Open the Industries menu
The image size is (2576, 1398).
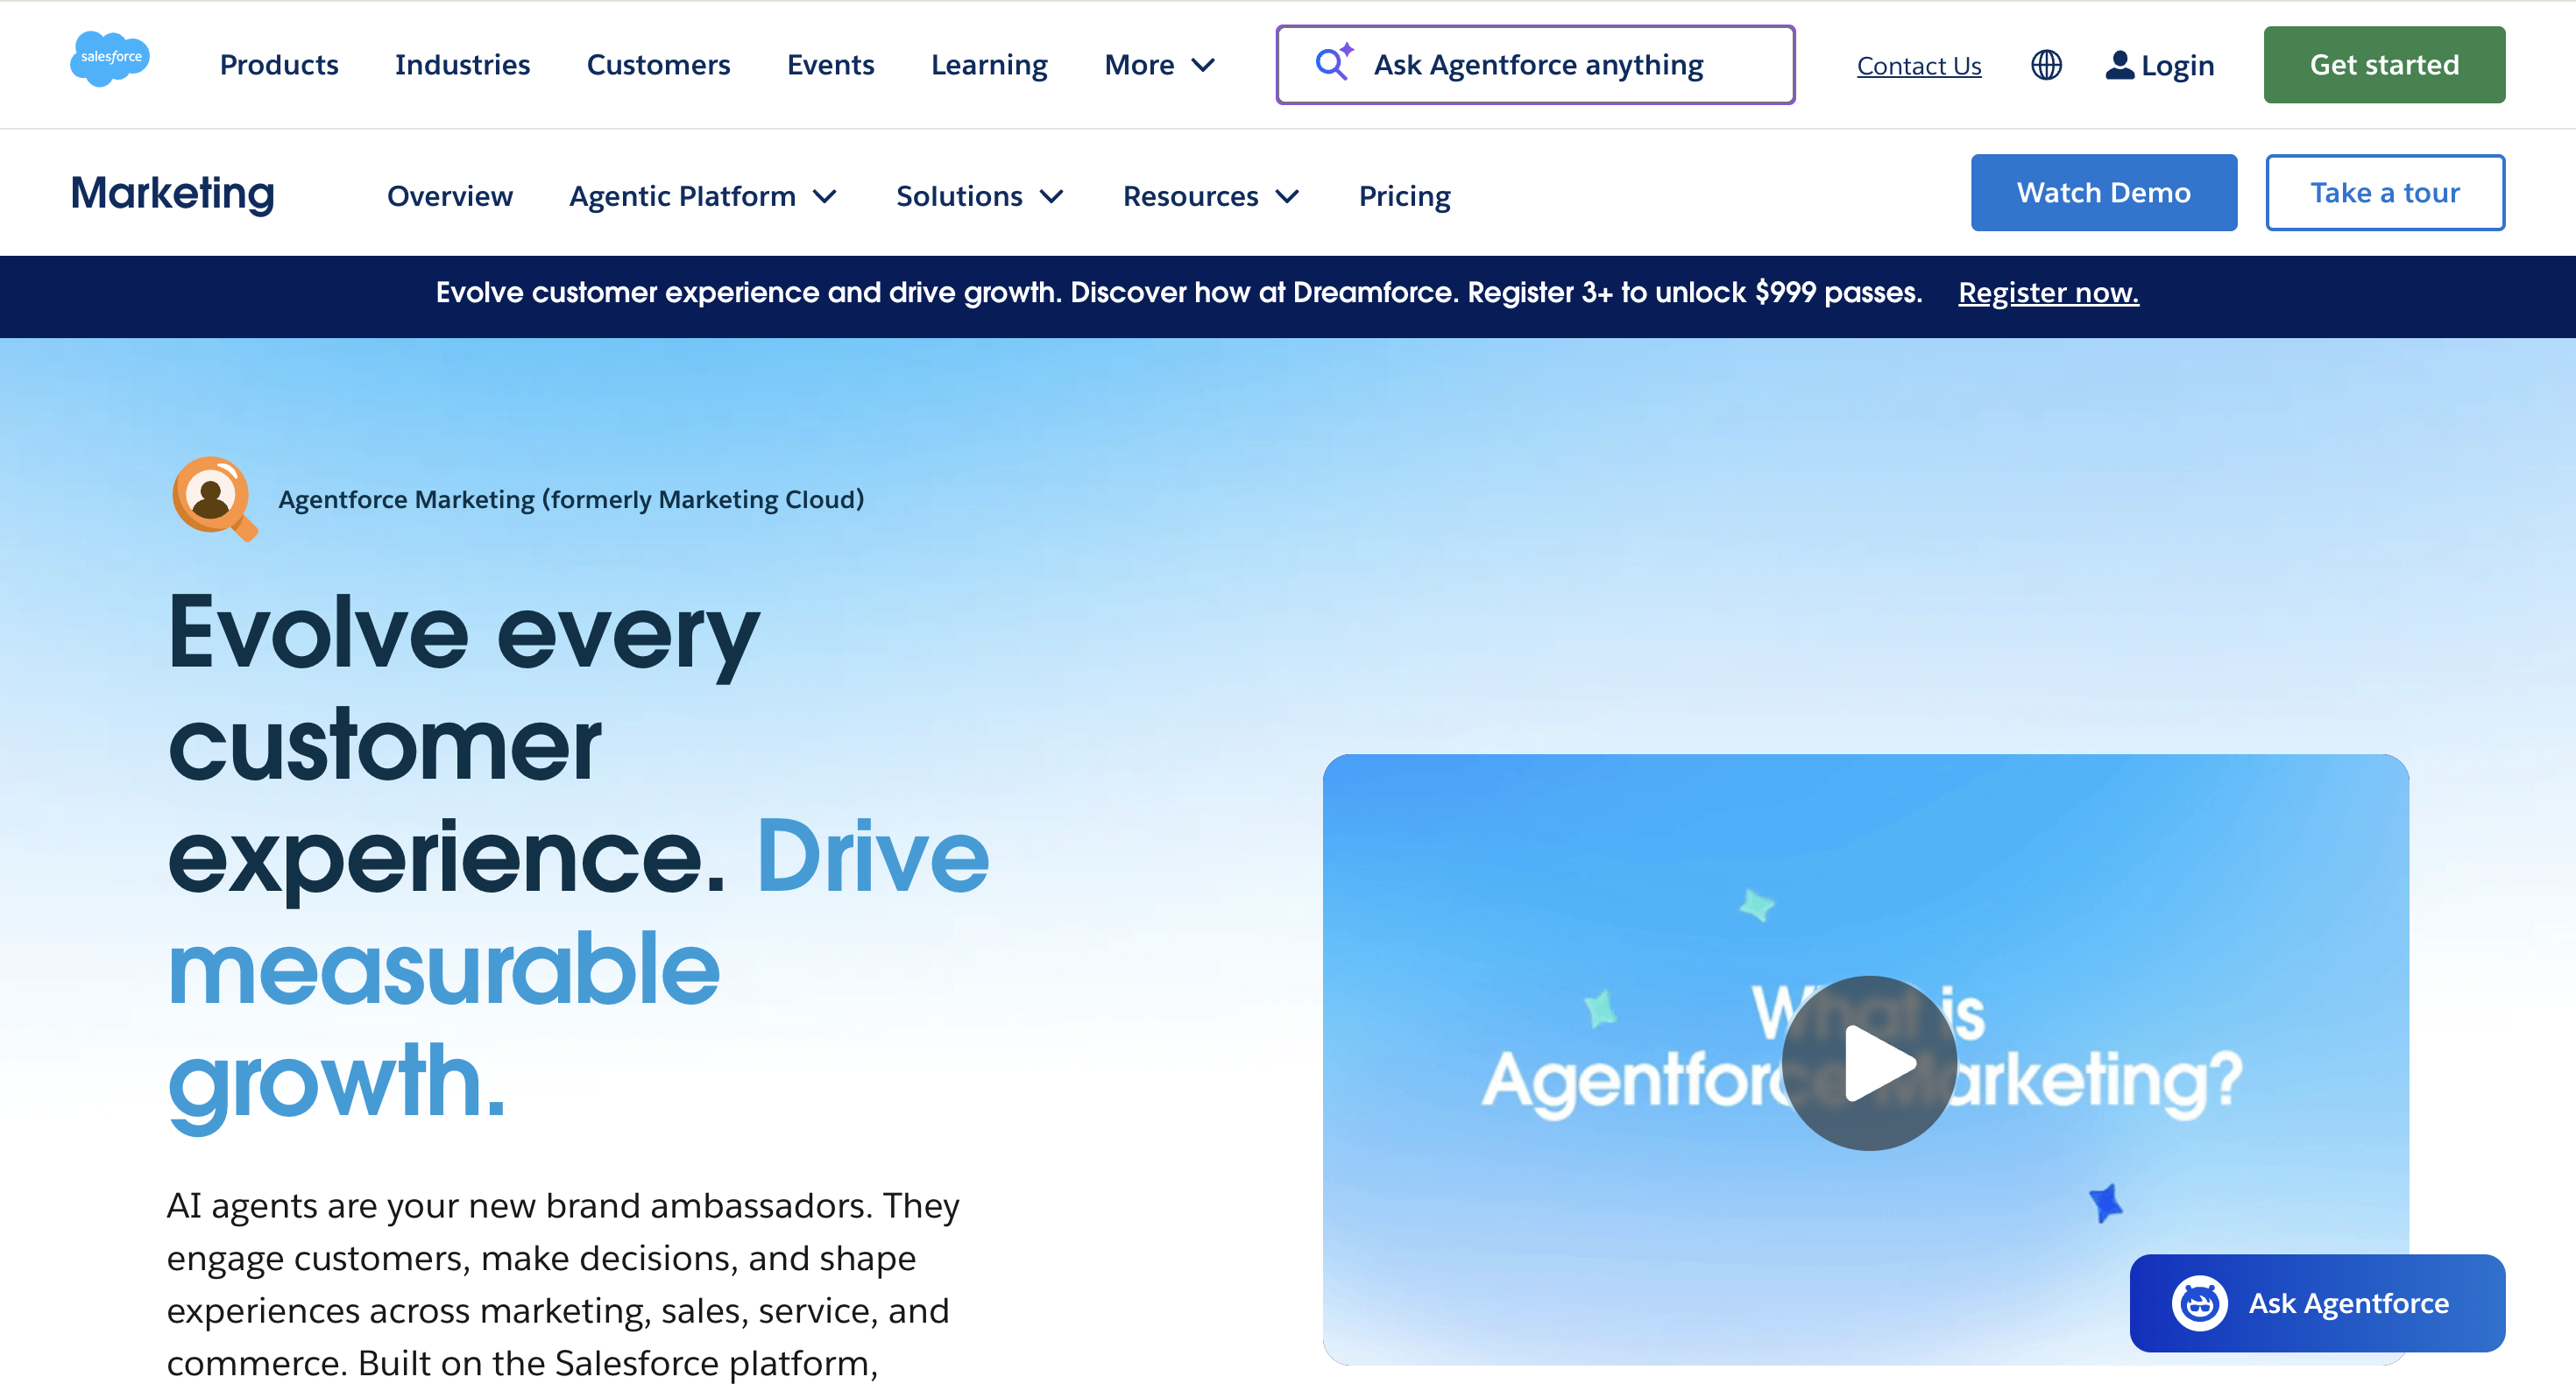point(462,65)
